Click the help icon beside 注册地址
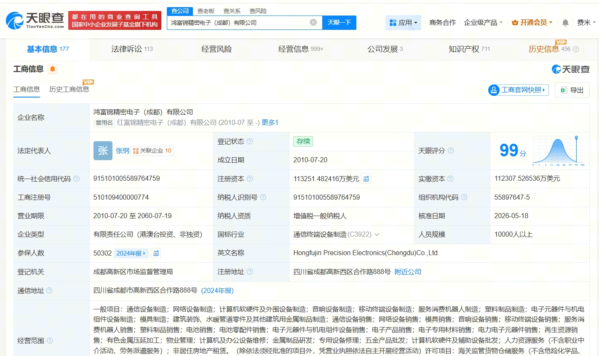The width and height of the screenshot is (599, 356). pyautogui.click(x=250, y=272)
